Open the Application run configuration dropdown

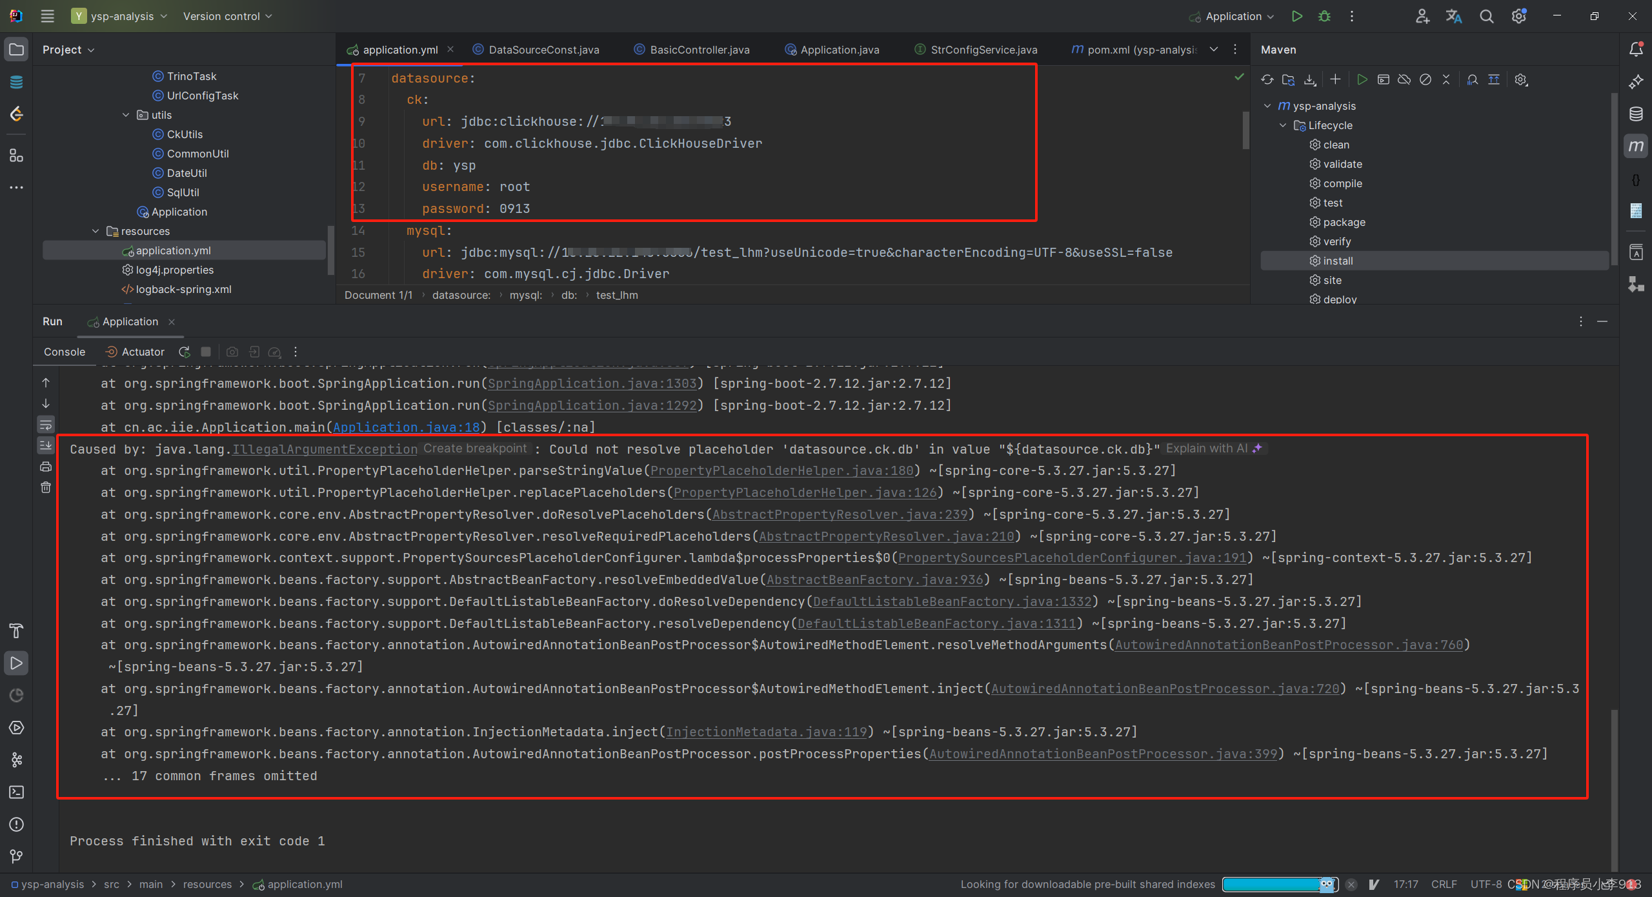pos(1233,16)
